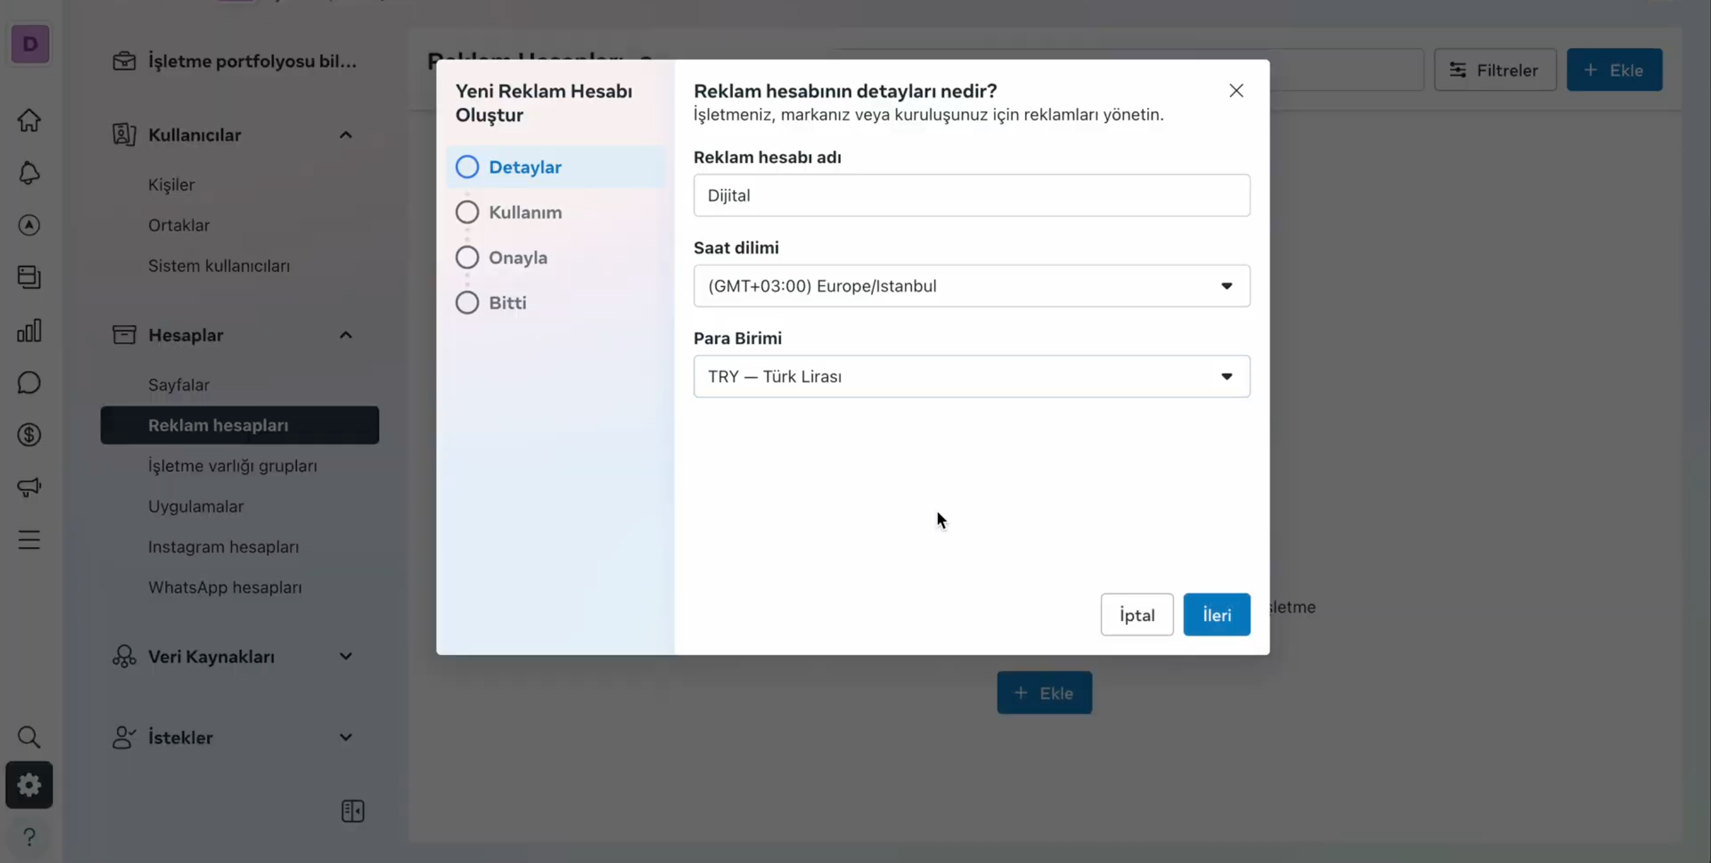This screenshot has width=1711, height=863.
Task: Click the İptal button
Action: pos(1137,615)
